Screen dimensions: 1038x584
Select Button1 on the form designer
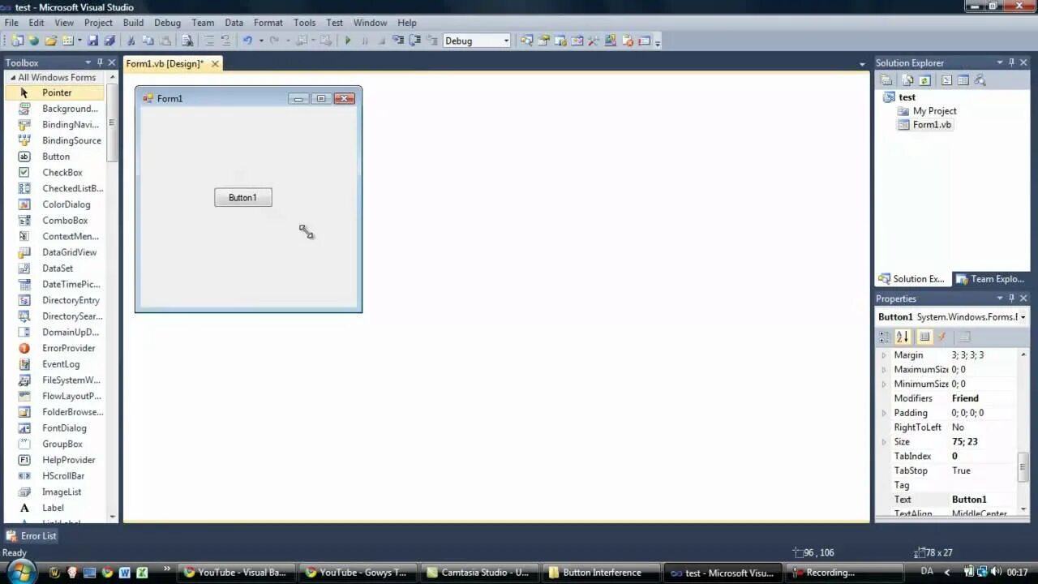pyautogui.click(x=243, y=197)
